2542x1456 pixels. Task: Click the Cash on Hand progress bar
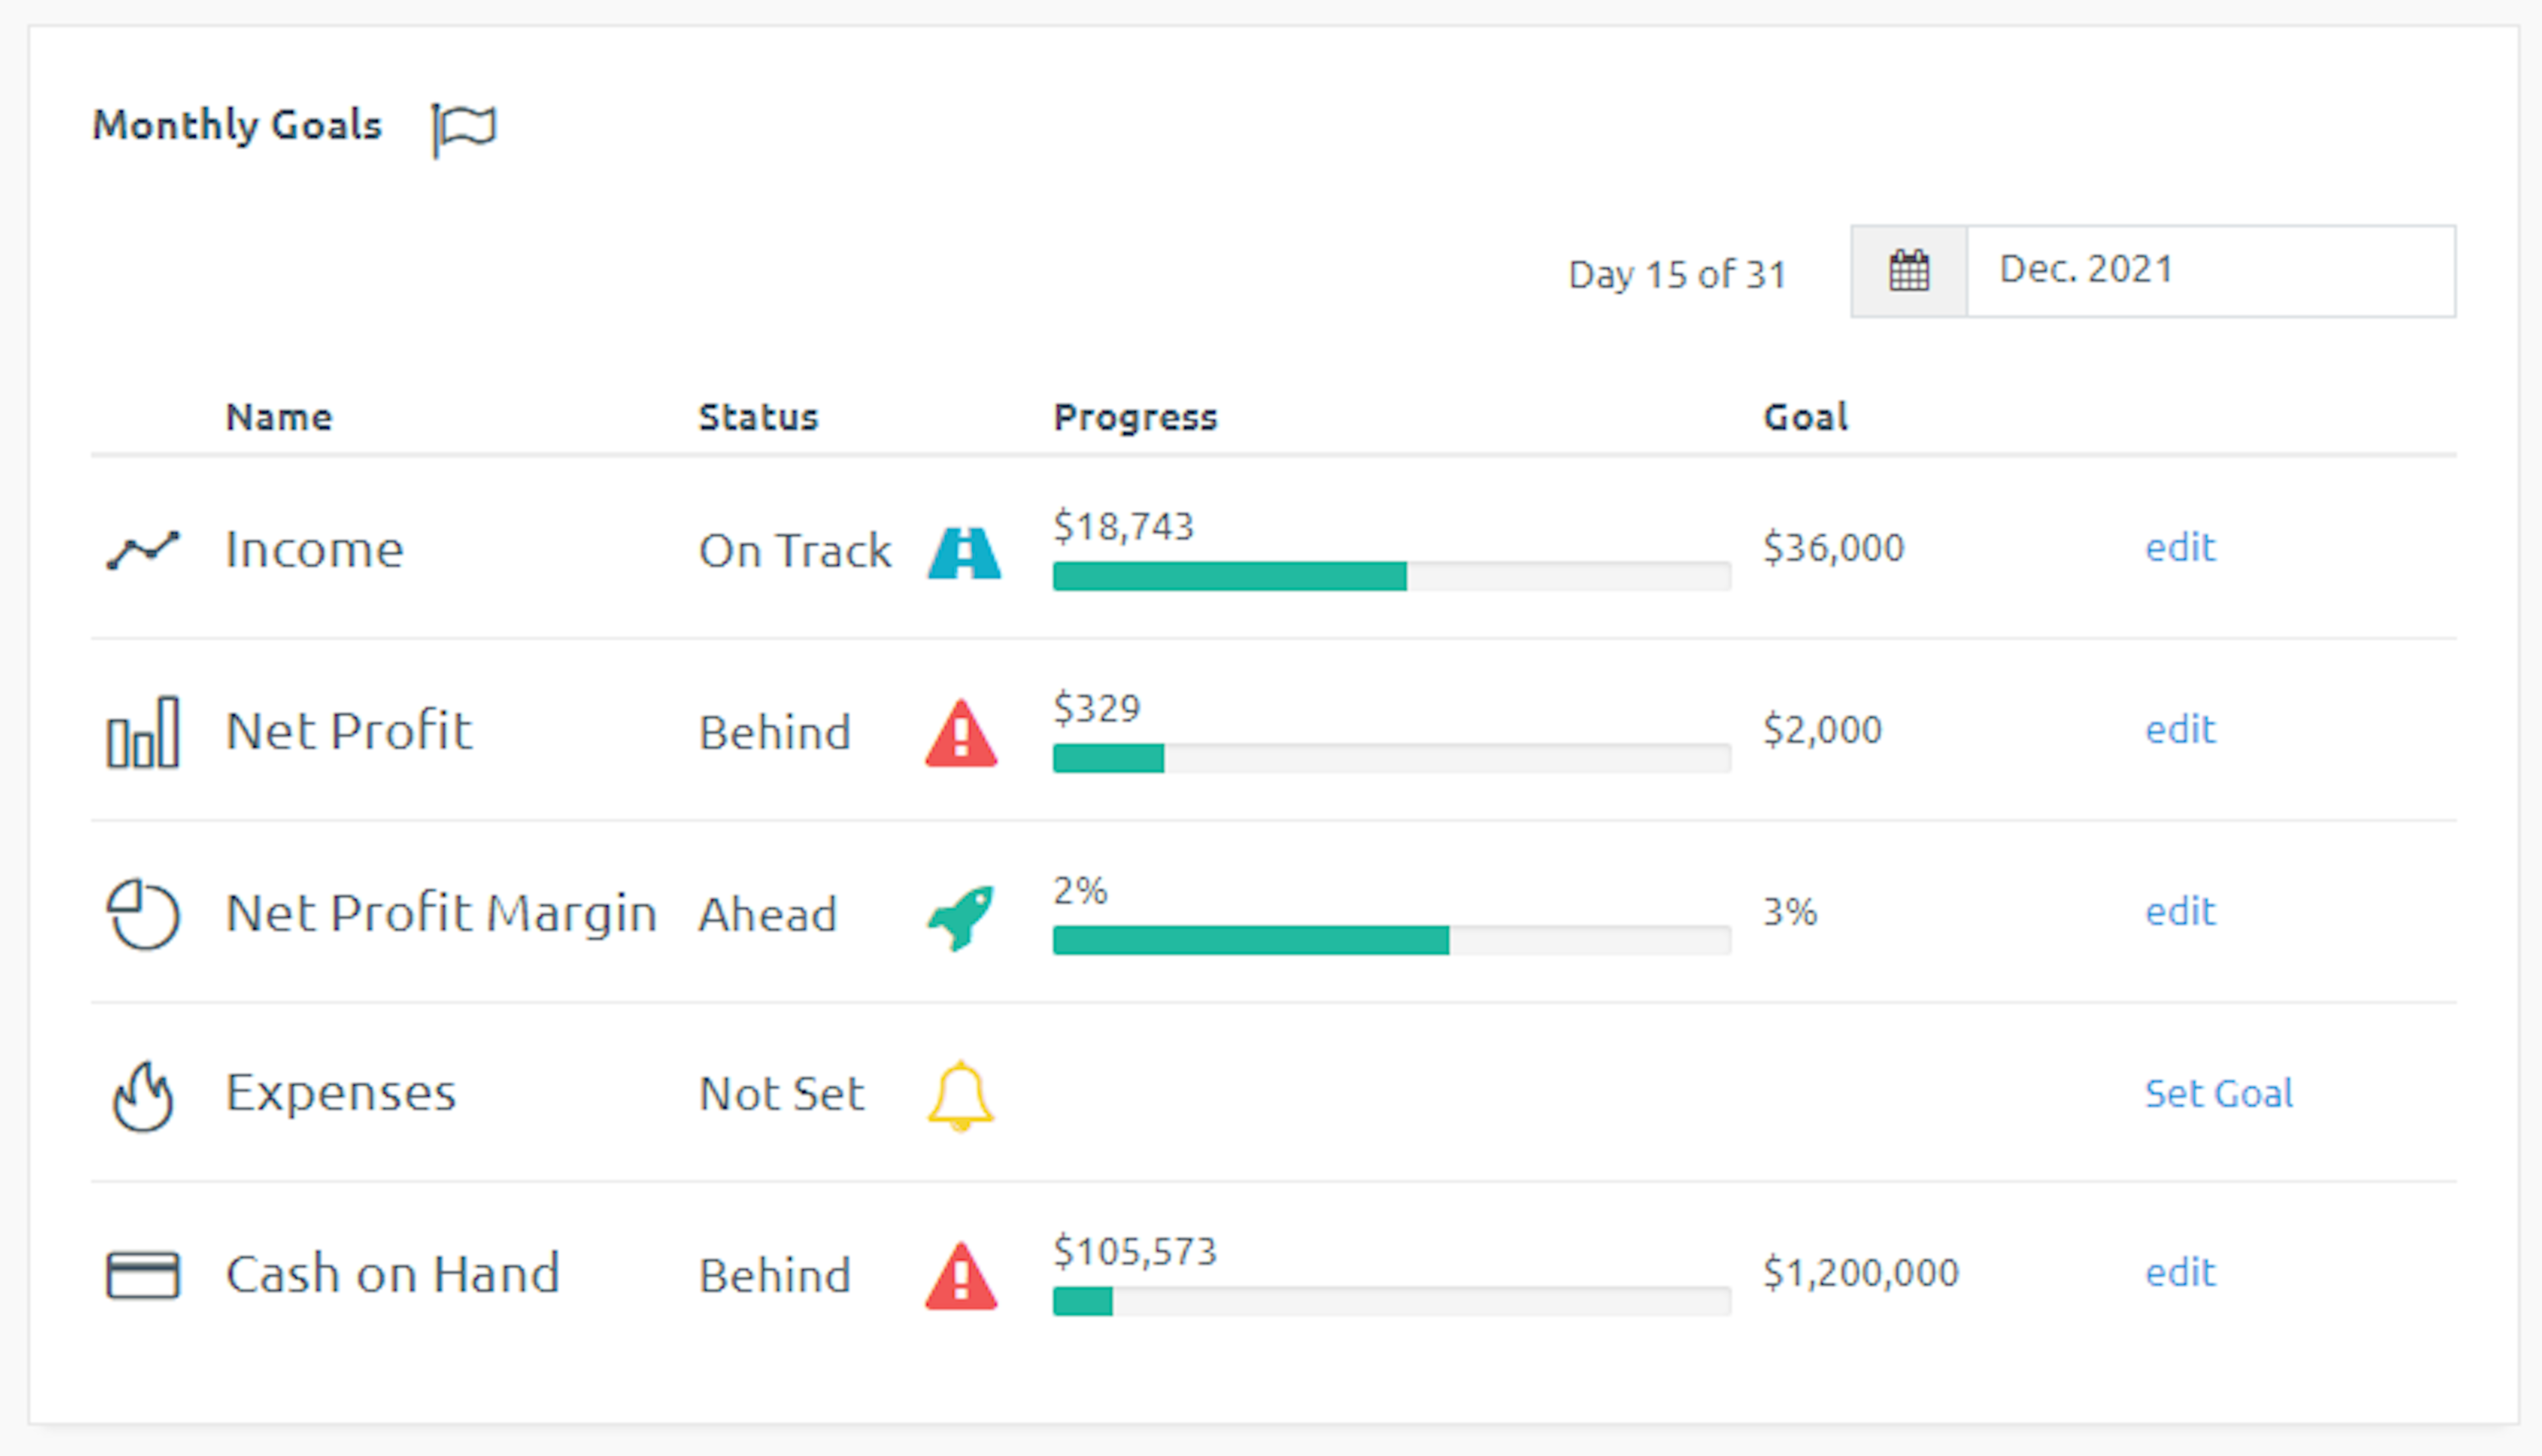click(1391, 1301)
